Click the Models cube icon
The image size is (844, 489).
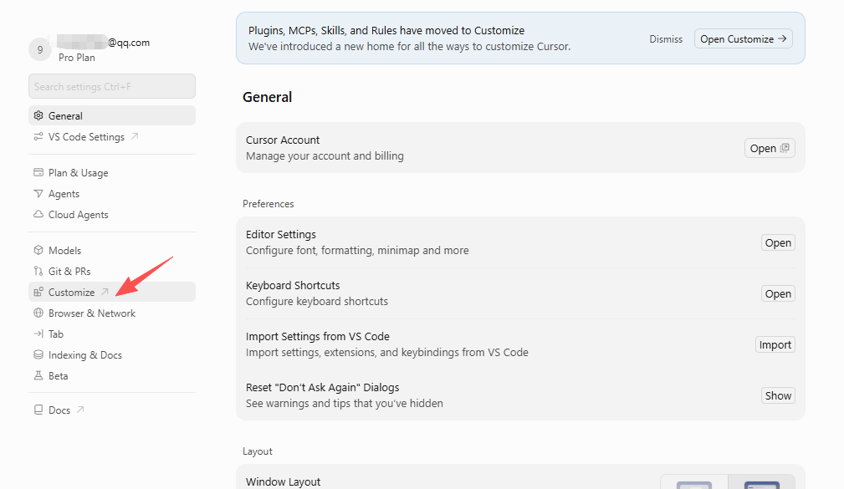click(x=38, y=250)
